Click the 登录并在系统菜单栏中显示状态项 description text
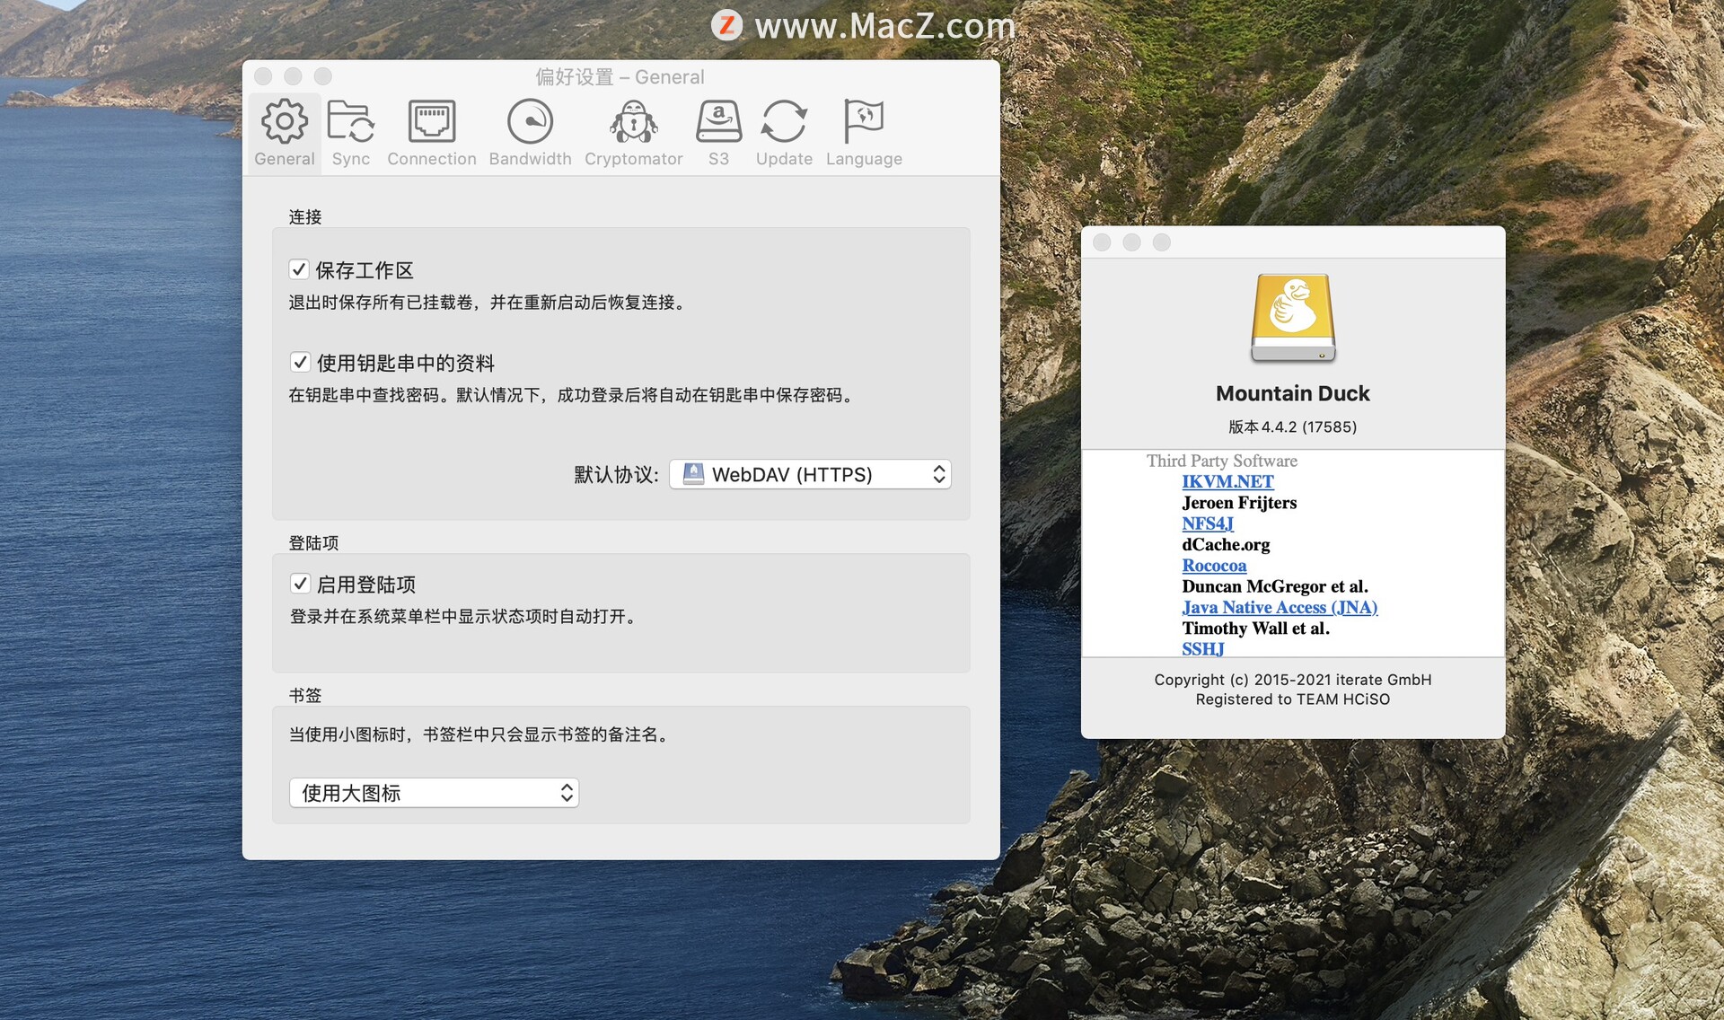The width and height of the screenshot is (1724, 1020). tap(464, 617)
